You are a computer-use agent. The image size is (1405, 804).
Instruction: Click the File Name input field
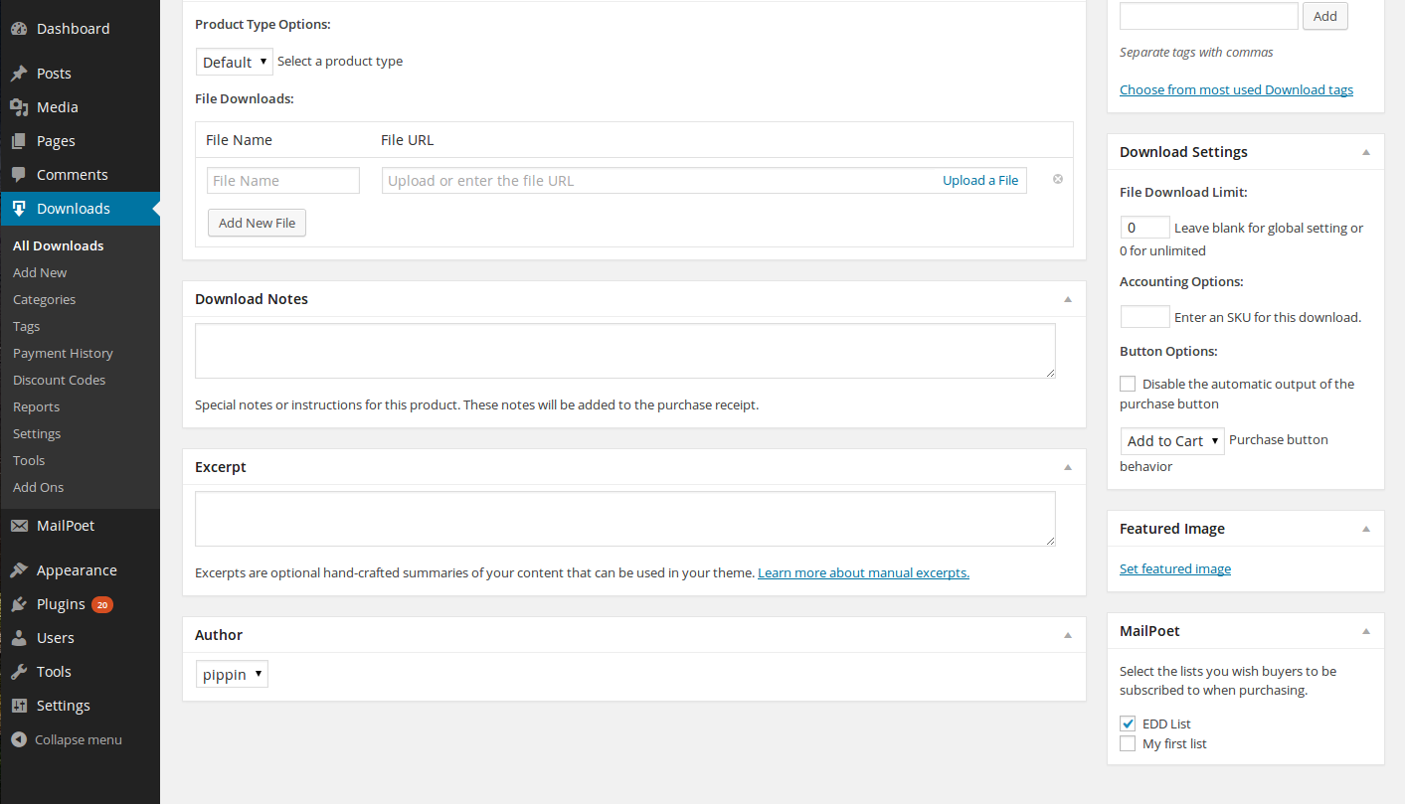(283, 181)
